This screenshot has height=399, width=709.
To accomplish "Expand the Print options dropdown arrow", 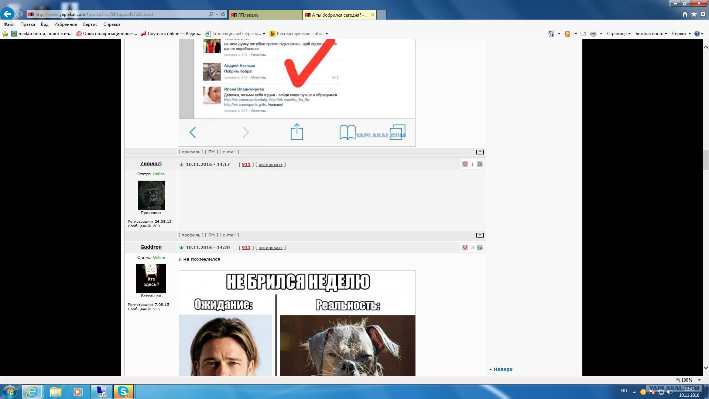I will (601, 34).
